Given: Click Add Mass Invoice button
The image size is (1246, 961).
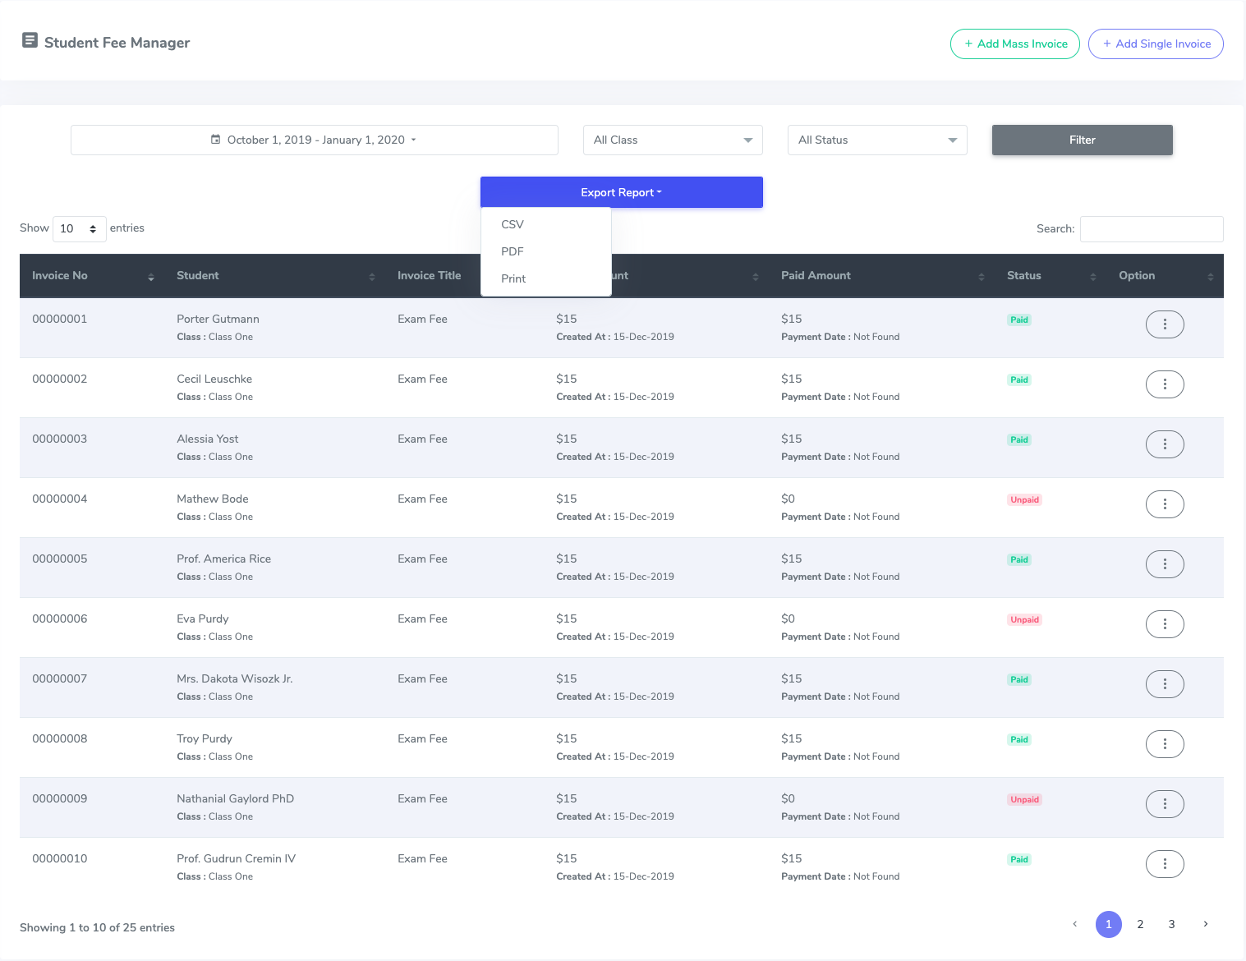Looking at the screenshot, I should click(x=1014, y=44).
